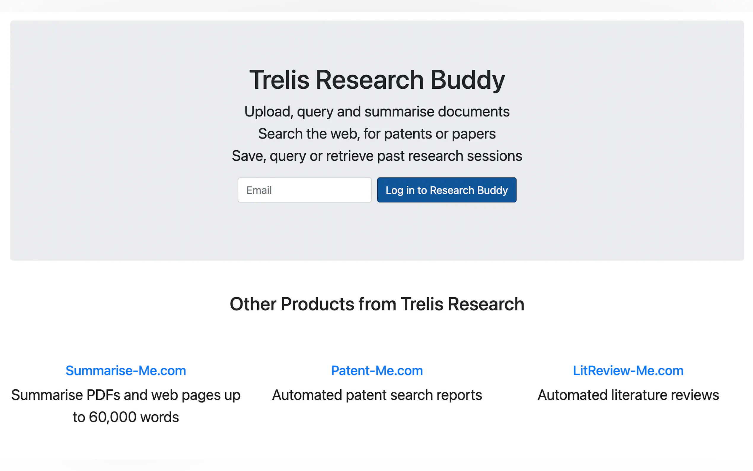Submit the email with the blue login button

(x=446, y=190)
